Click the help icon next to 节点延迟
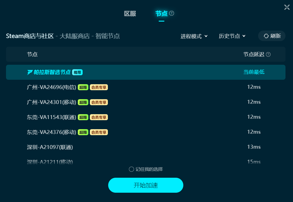This screenshot has height=202, width=293. click(x=268, y=55)
